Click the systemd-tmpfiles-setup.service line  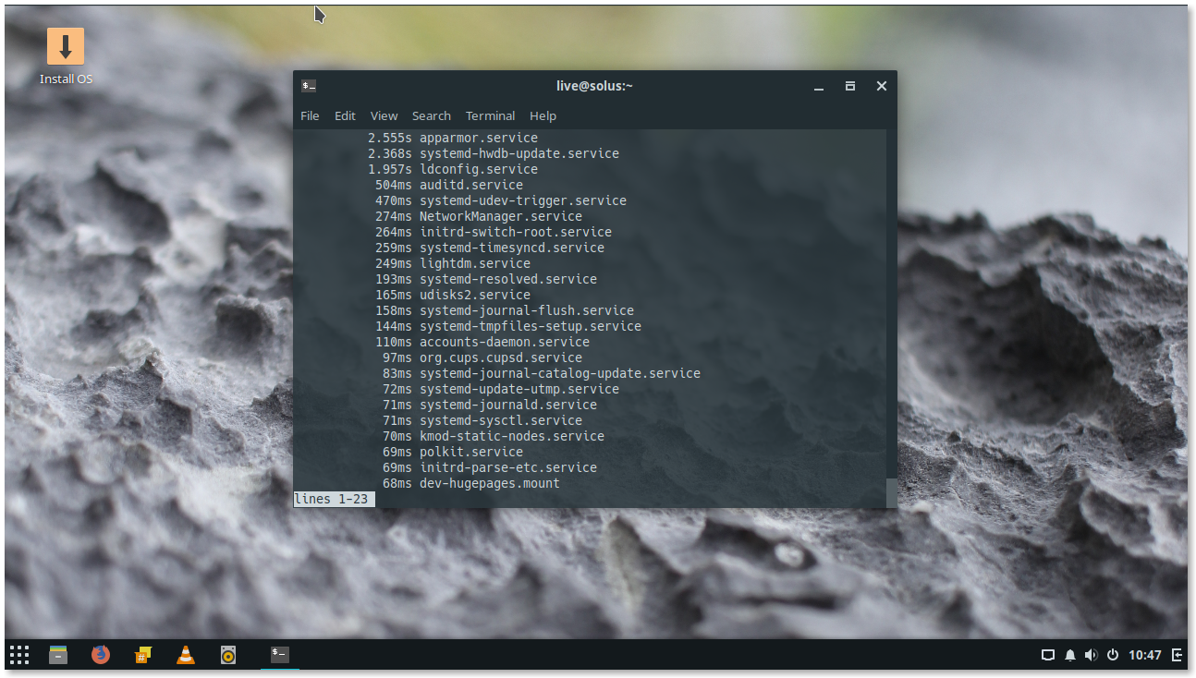[508, 326]
